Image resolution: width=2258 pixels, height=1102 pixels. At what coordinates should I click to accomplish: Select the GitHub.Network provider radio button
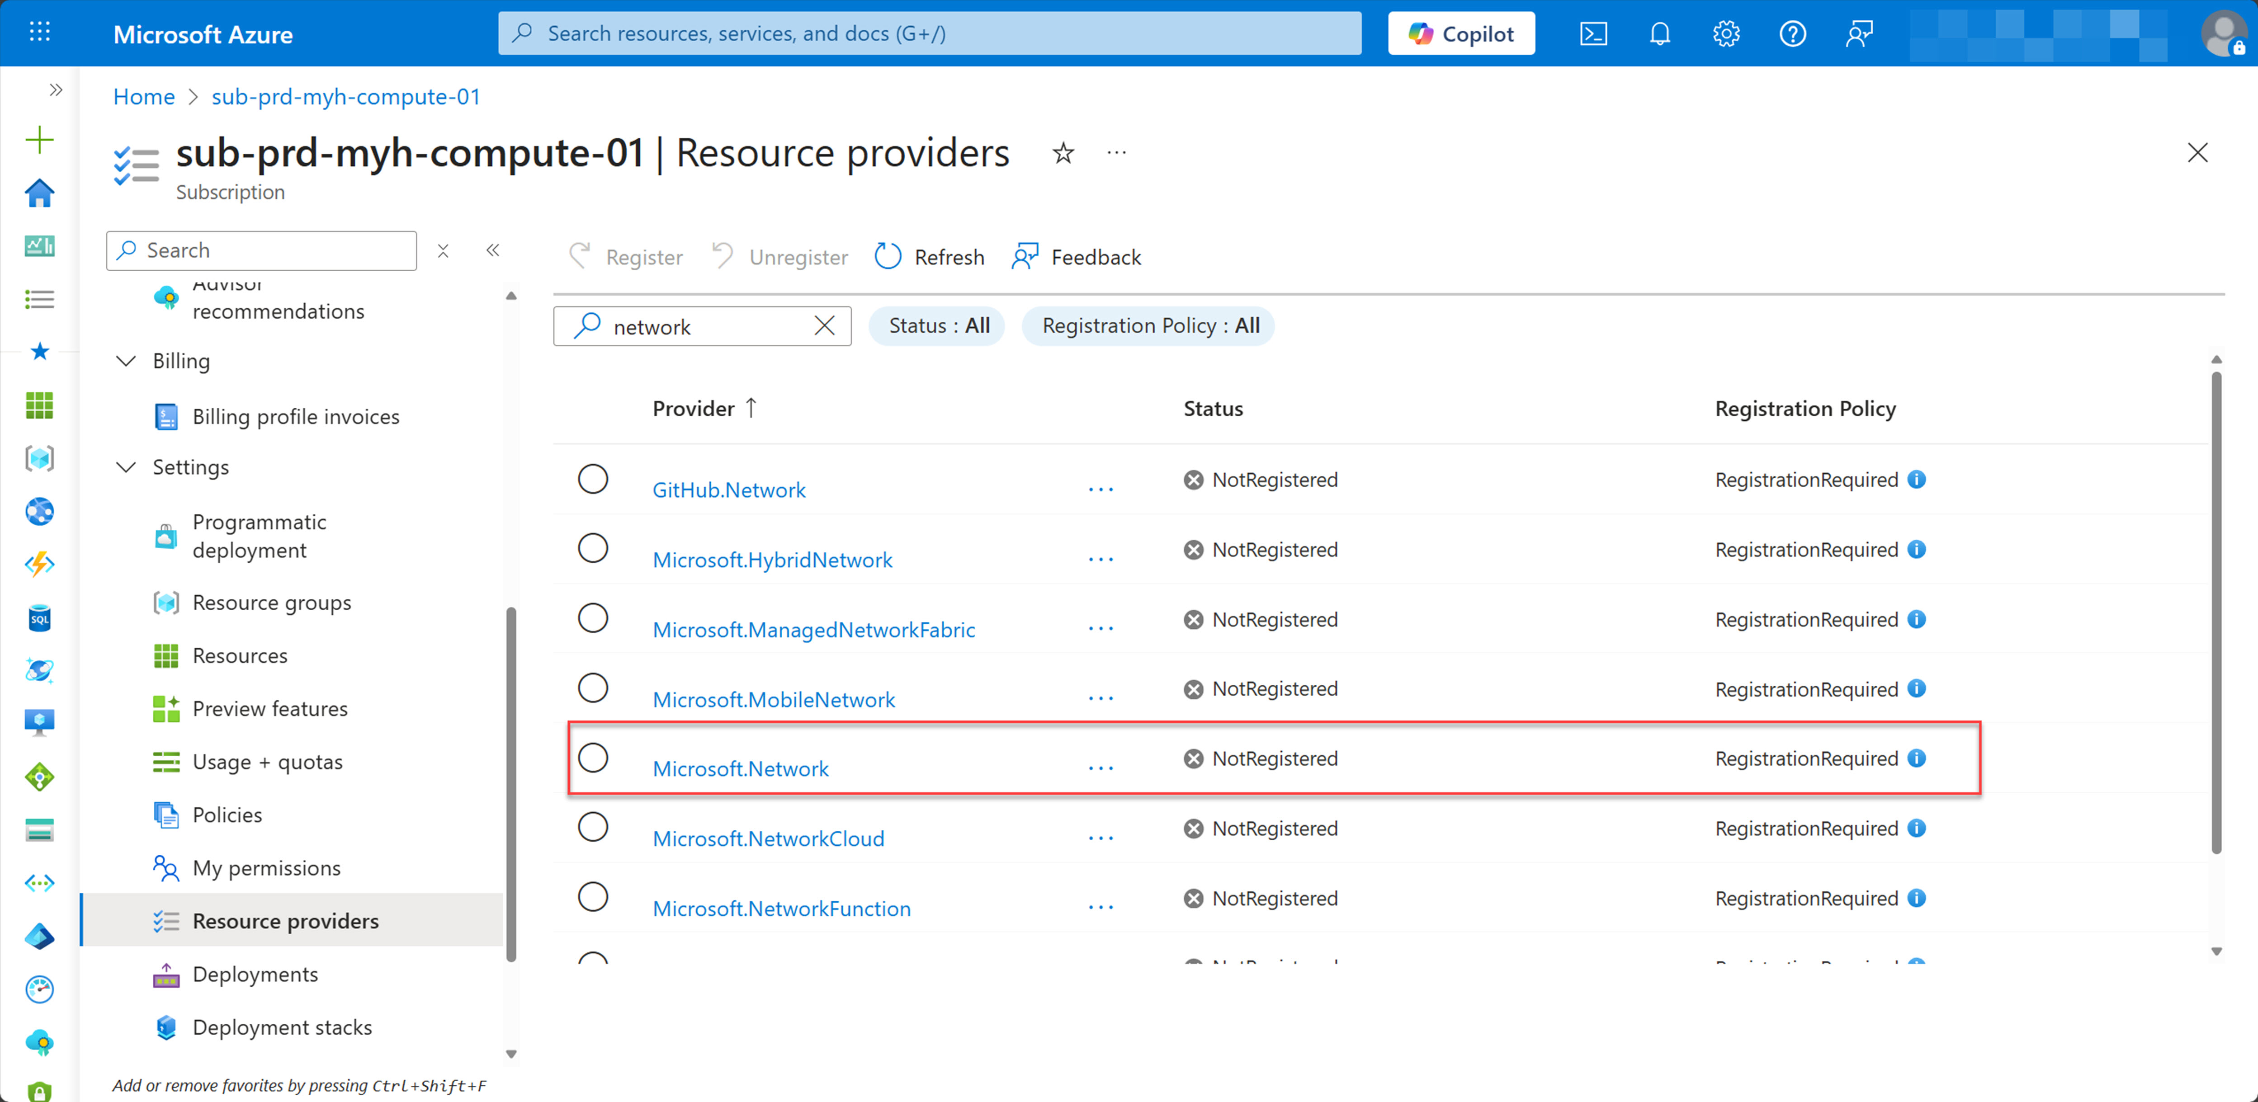[594, 479]
